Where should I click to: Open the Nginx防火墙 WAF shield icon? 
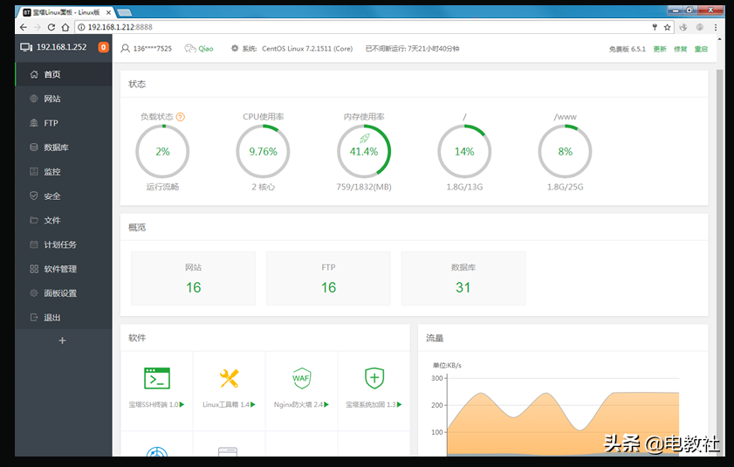[301, 379]
